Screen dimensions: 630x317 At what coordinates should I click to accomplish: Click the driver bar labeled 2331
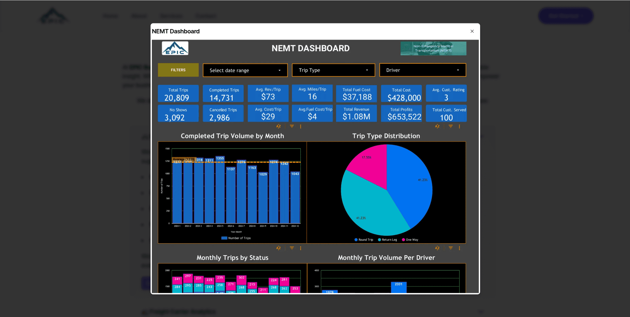click(x=399, y=287)
